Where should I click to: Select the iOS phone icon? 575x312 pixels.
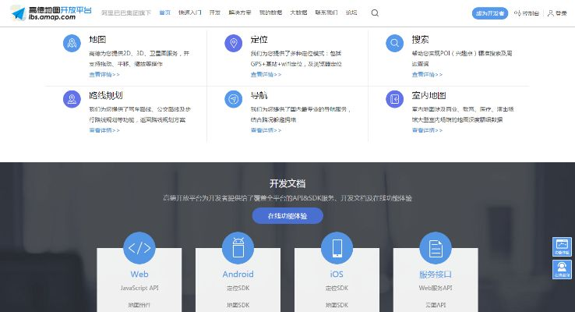pos(337,248)
